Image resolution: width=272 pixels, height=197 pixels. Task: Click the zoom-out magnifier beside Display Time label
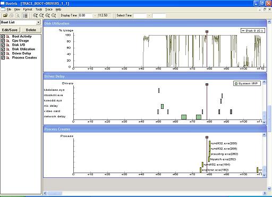pos(54,15)
